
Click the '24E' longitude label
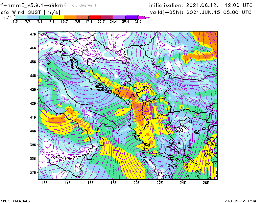(x=183, y=183)
